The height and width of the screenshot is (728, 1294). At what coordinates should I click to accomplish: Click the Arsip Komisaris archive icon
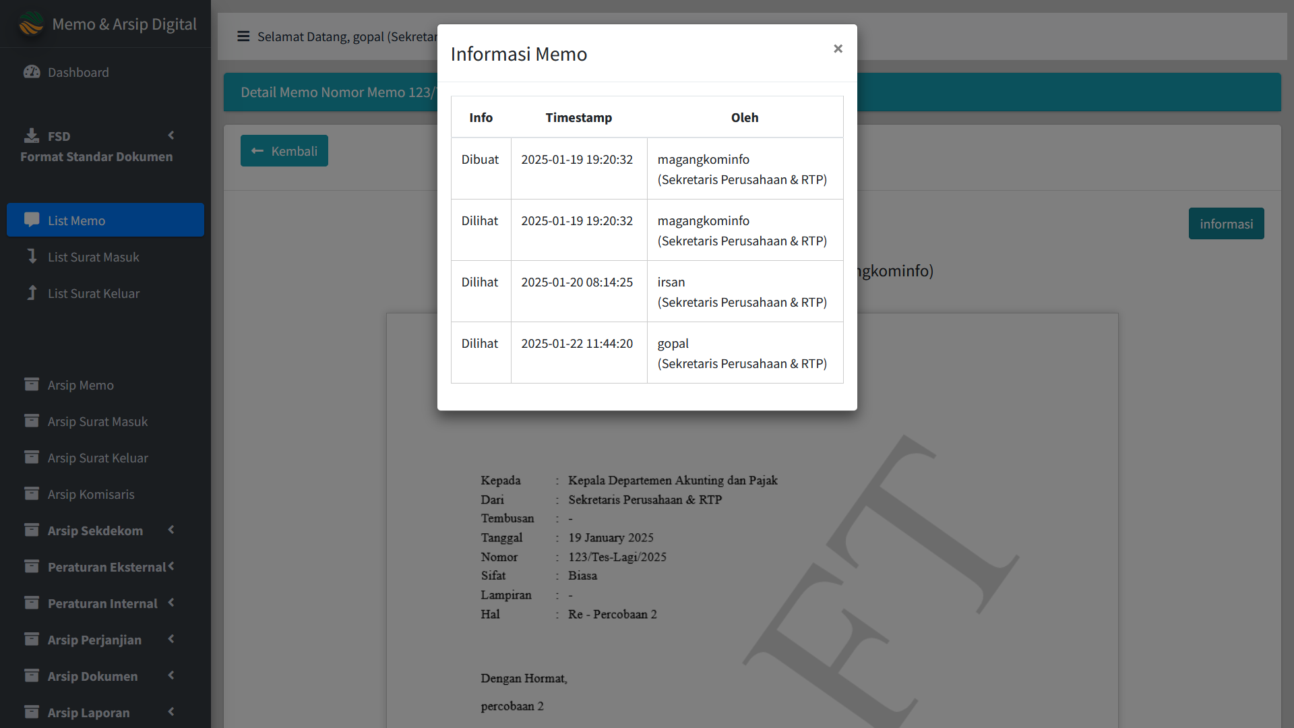[x=32, y=493]
